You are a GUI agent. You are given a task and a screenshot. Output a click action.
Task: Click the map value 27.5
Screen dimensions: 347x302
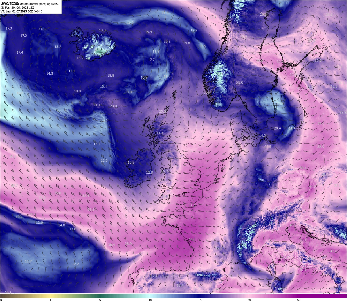(x=268, y=147)
